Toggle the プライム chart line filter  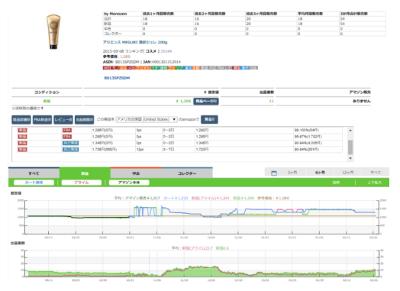(82, 183)
